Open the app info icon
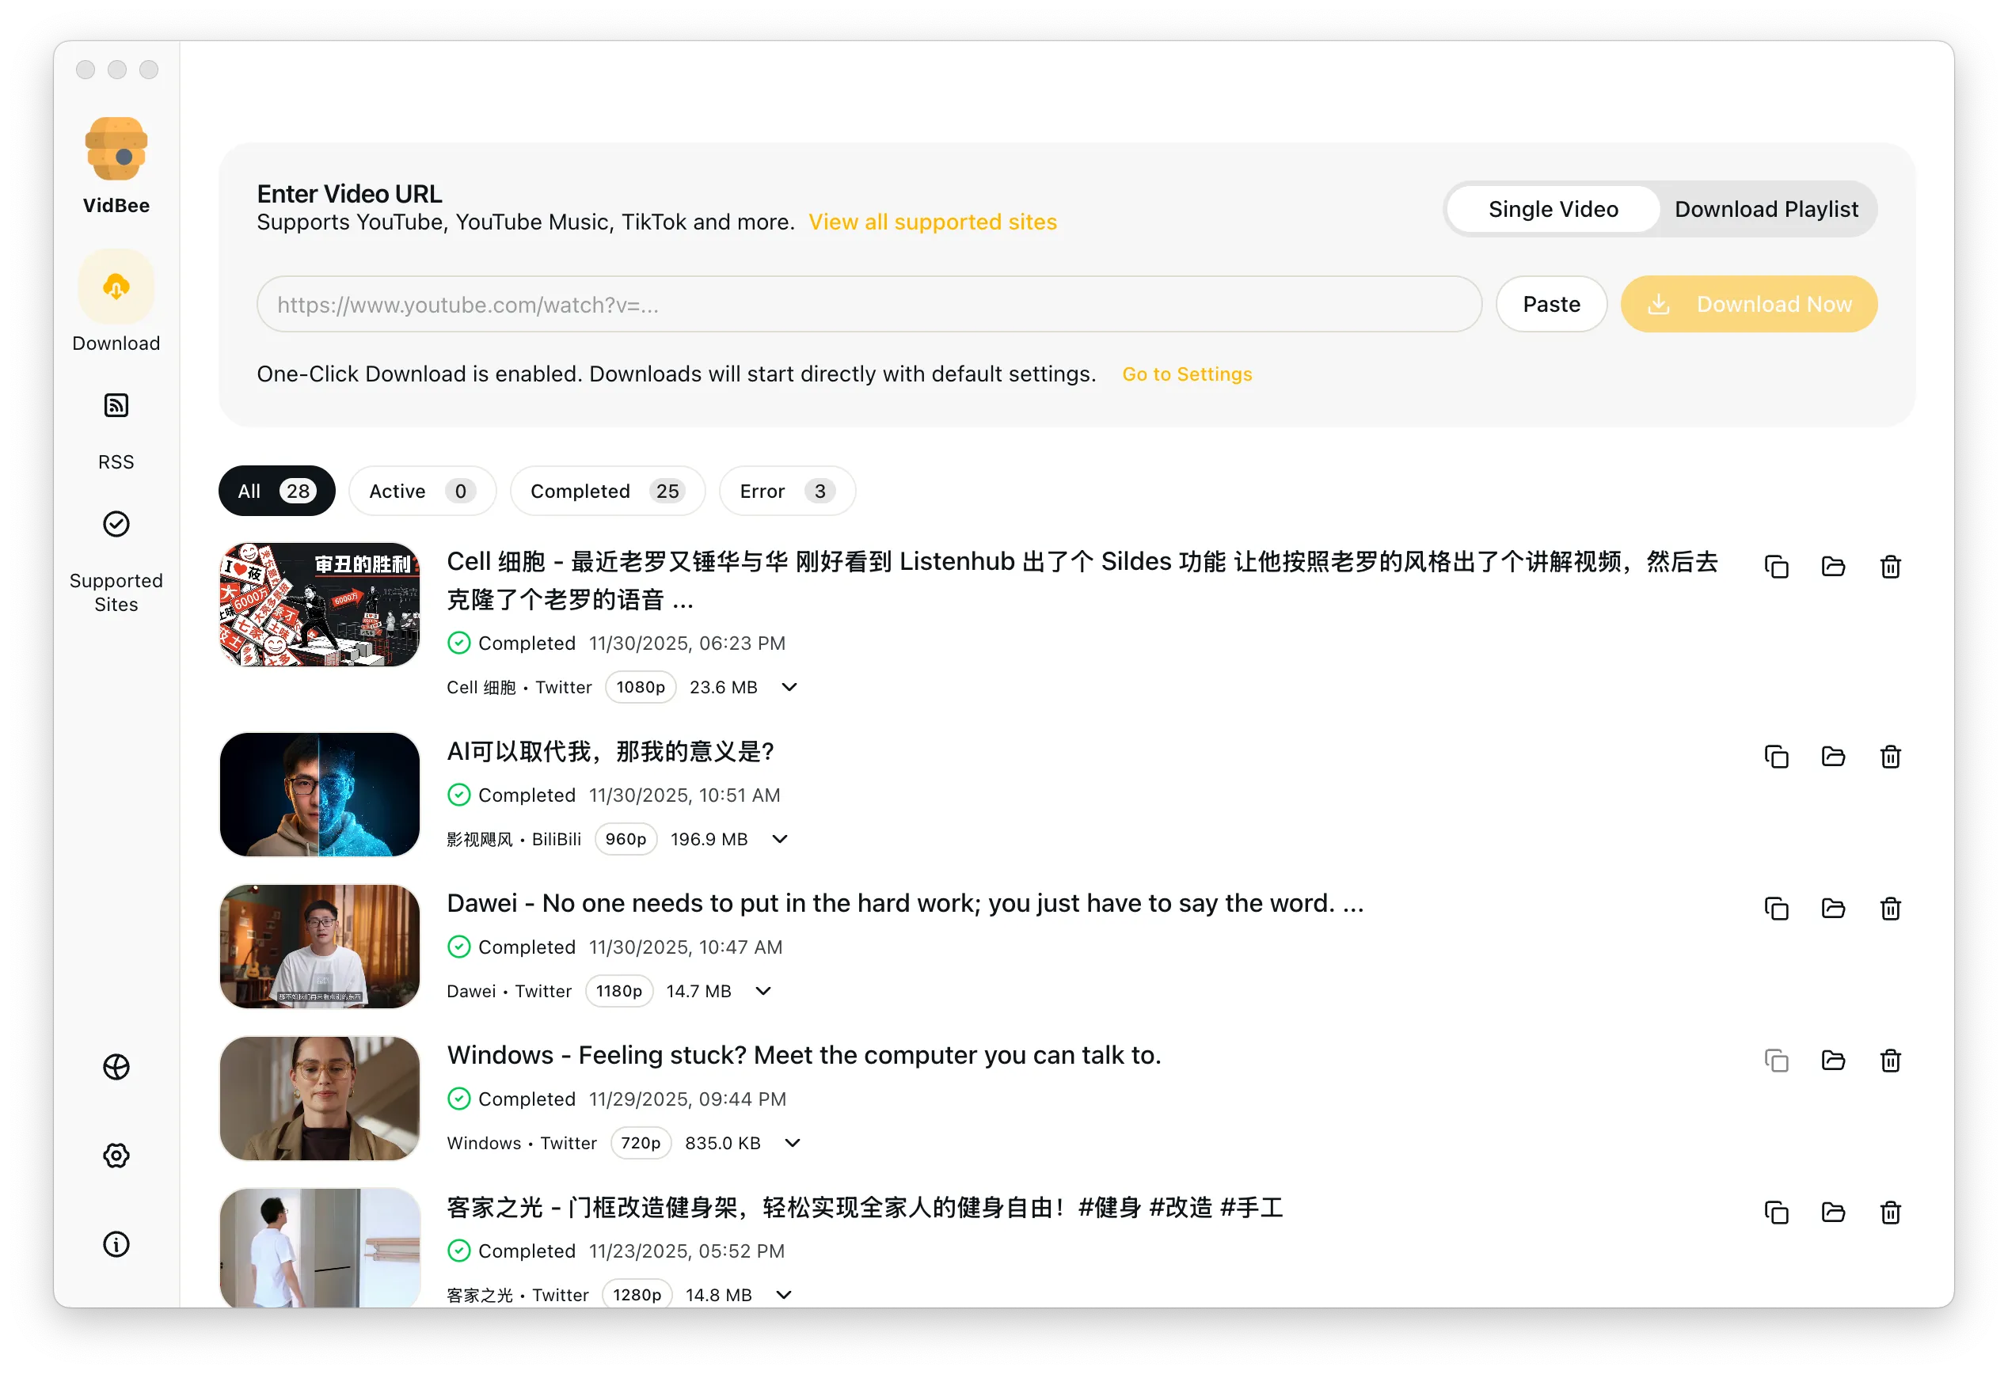The image size is (2008, 1374). pyautogui.click(x=116, y=1244)
